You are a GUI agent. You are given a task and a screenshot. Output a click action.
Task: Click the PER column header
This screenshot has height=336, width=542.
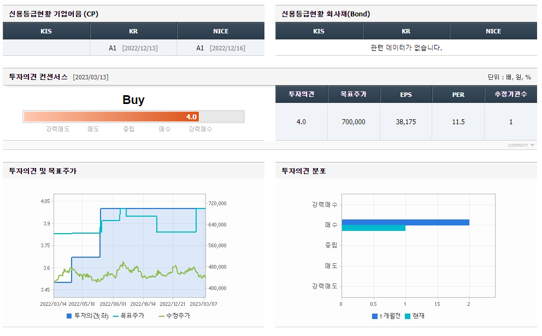pyautogui.click(x=458, y=95)
